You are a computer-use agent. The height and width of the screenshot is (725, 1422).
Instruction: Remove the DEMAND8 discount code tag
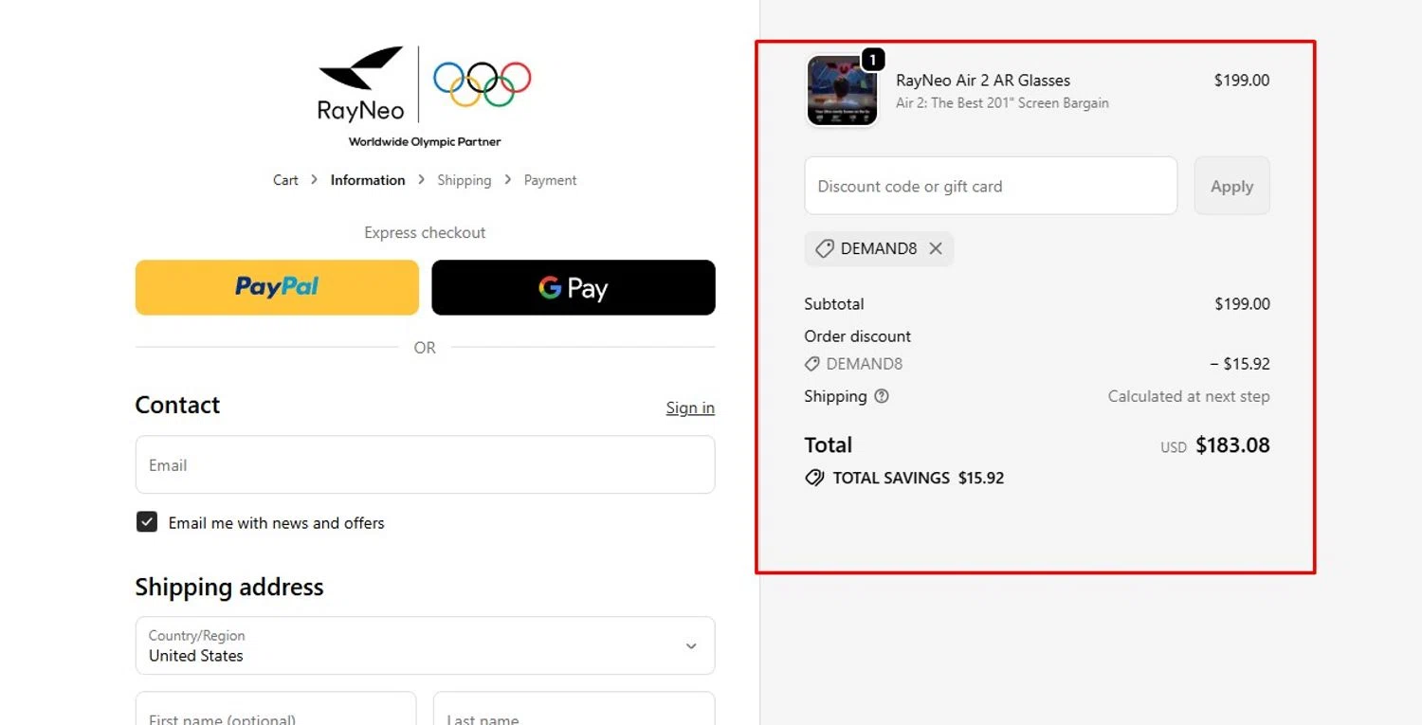936,248
